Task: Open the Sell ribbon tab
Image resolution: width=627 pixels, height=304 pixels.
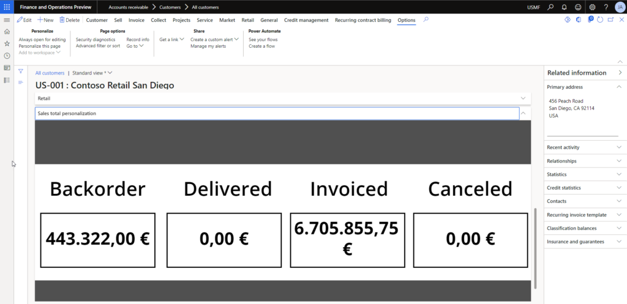Action: click(x=118, y=20)
